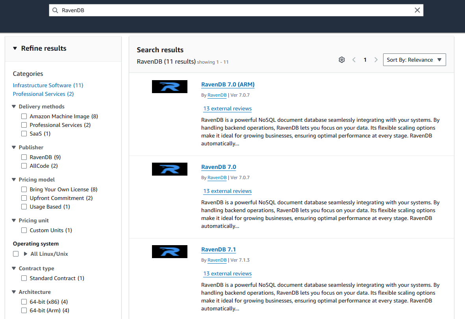The height and width of the screenshot is (319, 465).
Task: Check Professional Services delivery method filter
Action: coord(24,125)
